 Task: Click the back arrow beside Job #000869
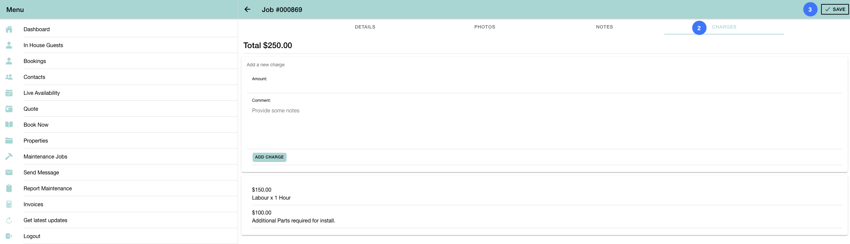[247, 9]
